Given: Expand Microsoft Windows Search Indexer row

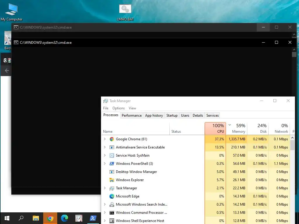Looking at the screenshot, I should pos(105,204).
